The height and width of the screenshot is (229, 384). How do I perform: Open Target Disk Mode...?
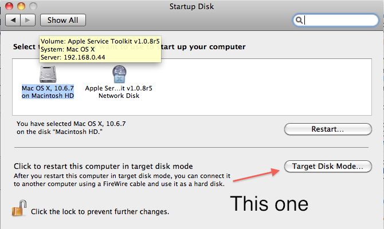click(x=328, y=167)
